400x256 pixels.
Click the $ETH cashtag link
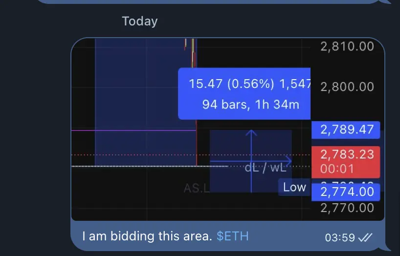point(232,236)
